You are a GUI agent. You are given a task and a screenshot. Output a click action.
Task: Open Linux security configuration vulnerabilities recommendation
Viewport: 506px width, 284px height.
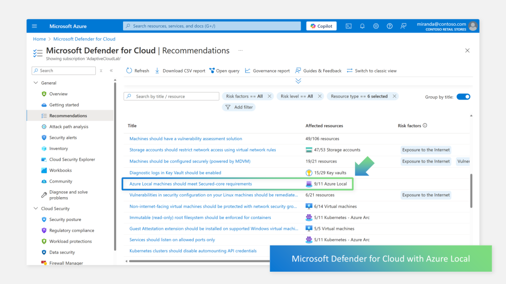click(213, 195)
